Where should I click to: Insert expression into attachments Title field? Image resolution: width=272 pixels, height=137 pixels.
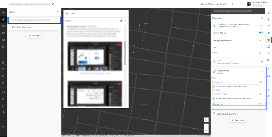click(x=261, y=82)
